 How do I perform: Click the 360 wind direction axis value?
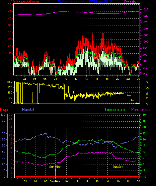10,82
